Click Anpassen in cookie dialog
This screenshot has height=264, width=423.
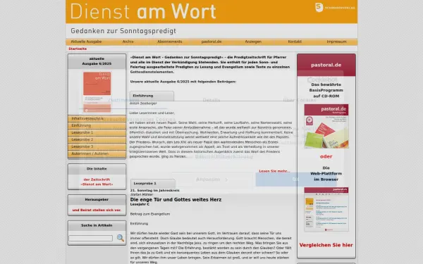coord(211,180)
